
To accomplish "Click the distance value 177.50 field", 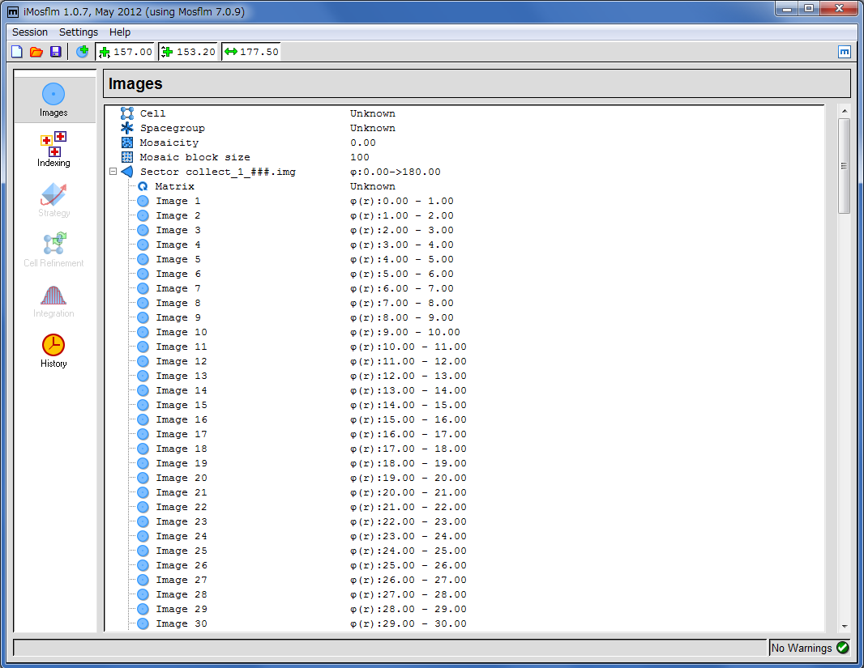I will coord(259,52).
